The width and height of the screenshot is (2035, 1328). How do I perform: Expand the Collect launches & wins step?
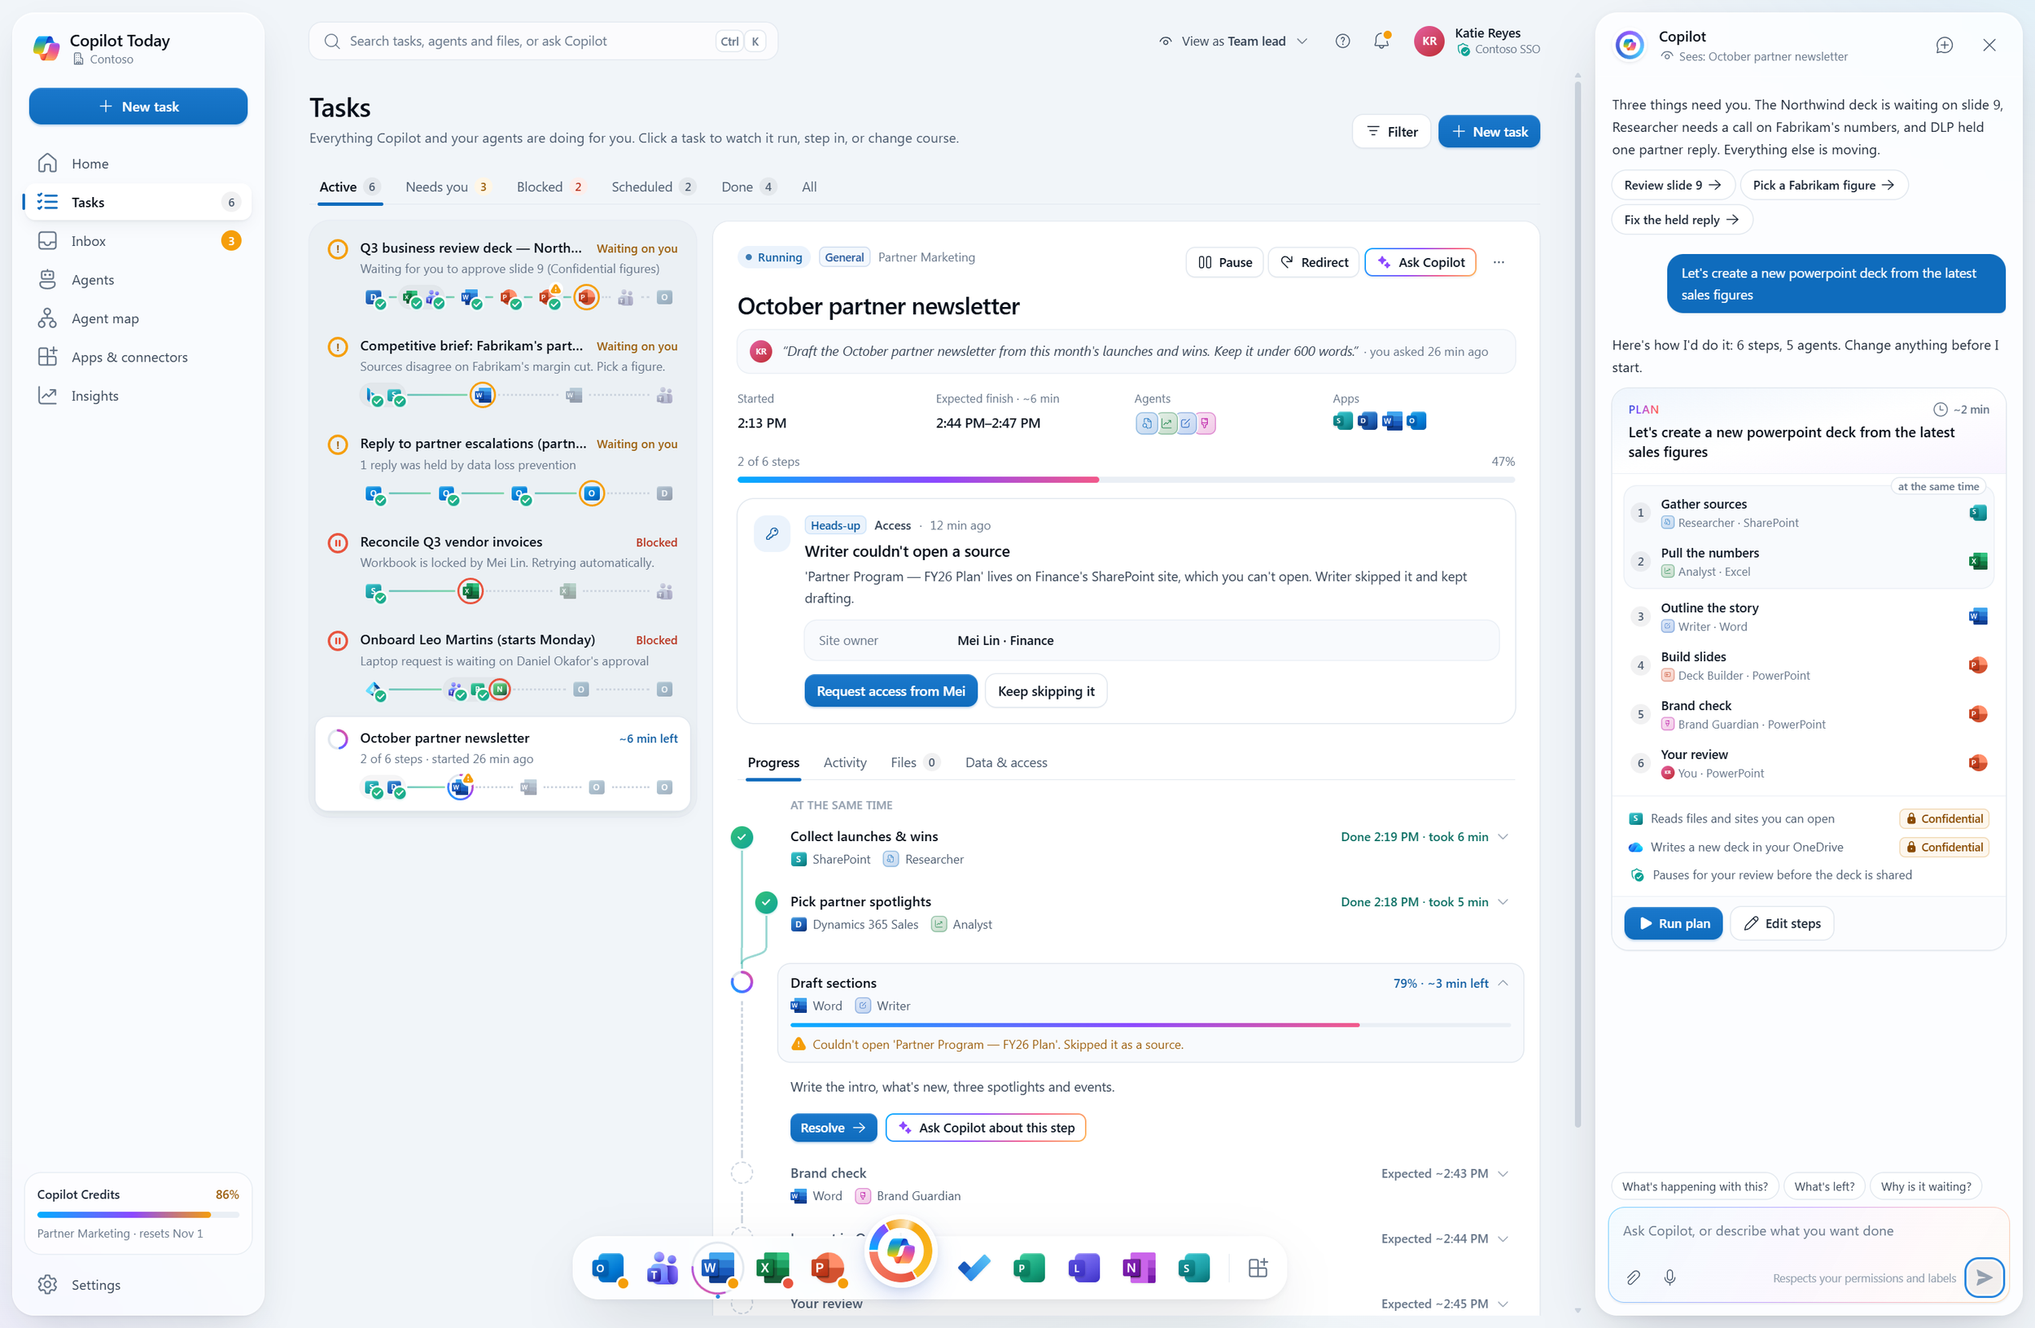pos(1503,836)
